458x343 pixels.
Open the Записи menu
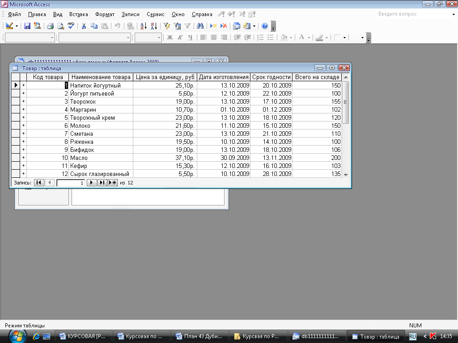[x=130, y=14]
